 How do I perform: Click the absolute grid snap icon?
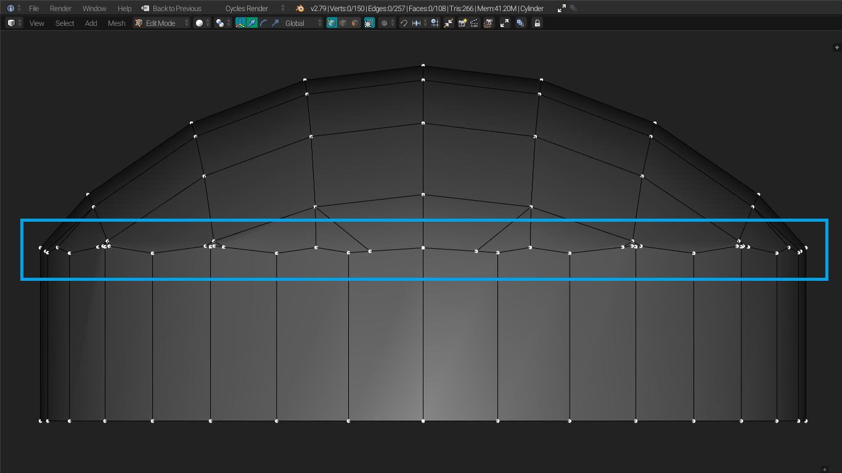[x=435, y=23]
